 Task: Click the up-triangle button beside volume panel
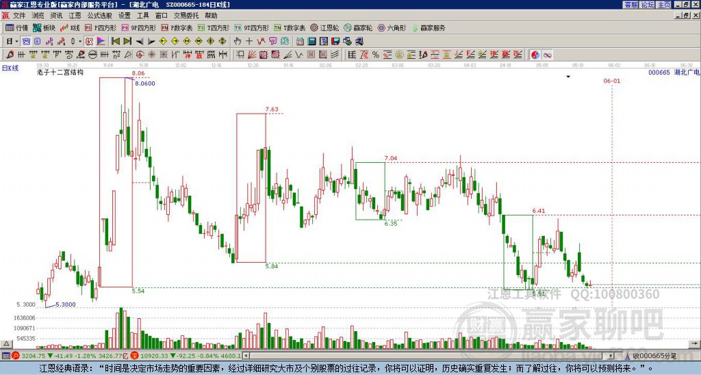[6, 344]
